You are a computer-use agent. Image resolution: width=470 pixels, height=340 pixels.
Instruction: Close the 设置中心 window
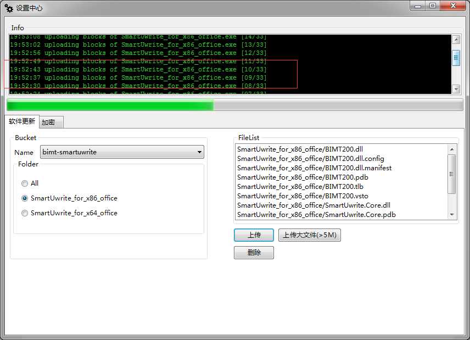coord(453,5)
